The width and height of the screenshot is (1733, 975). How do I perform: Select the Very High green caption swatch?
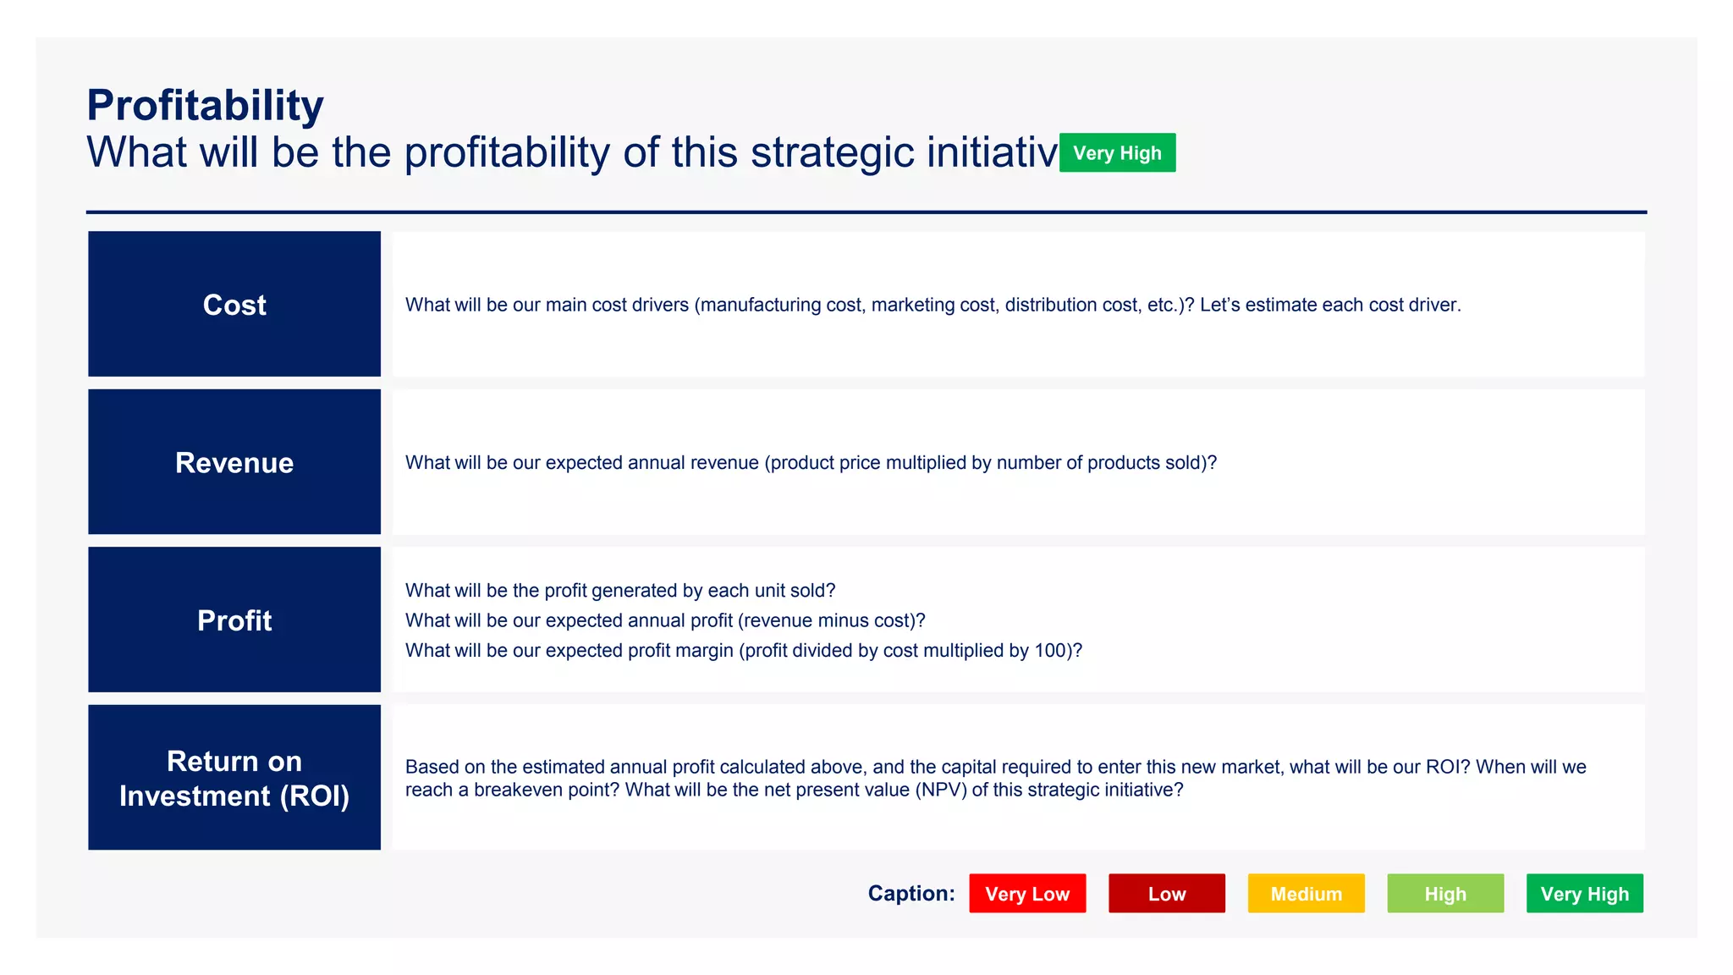pos(1584,894)
